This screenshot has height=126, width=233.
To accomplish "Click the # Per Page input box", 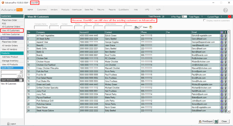I will 184,17.
